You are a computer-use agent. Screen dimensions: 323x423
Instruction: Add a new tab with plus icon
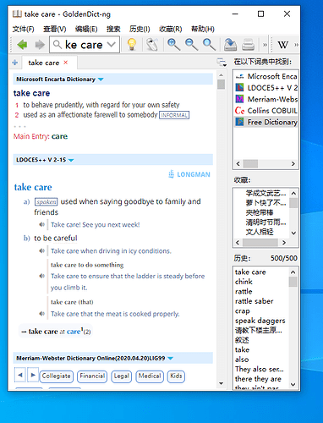(x=15, y=63)
